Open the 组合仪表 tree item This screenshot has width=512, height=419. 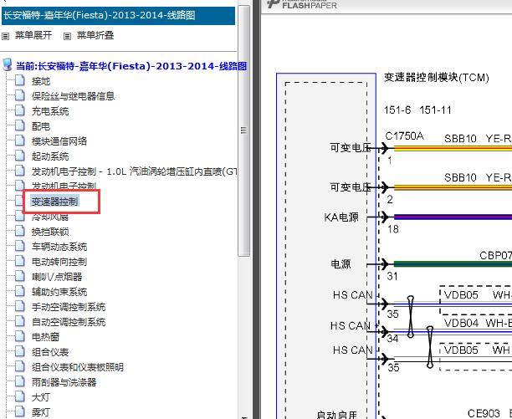(x=50, y=352)
